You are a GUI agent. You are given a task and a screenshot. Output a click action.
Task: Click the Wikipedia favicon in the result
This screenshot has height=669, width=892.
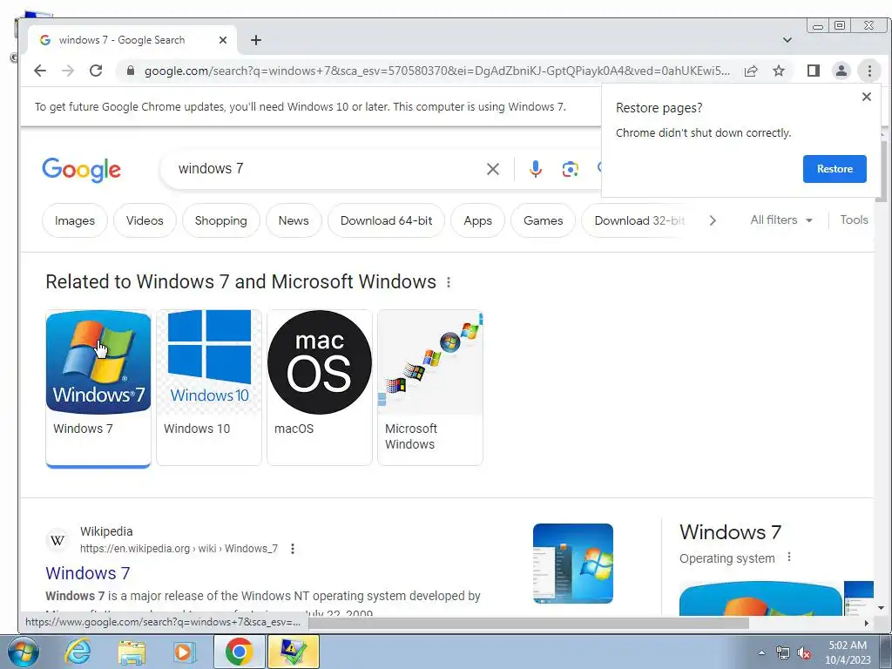57,540
